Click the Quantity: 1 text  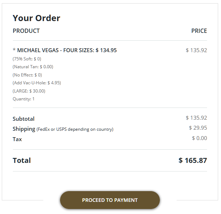pos(24,99)
